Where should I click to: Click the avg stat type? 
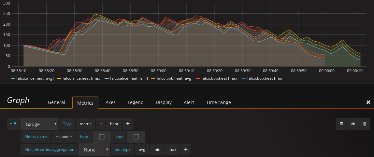point(142,150)
